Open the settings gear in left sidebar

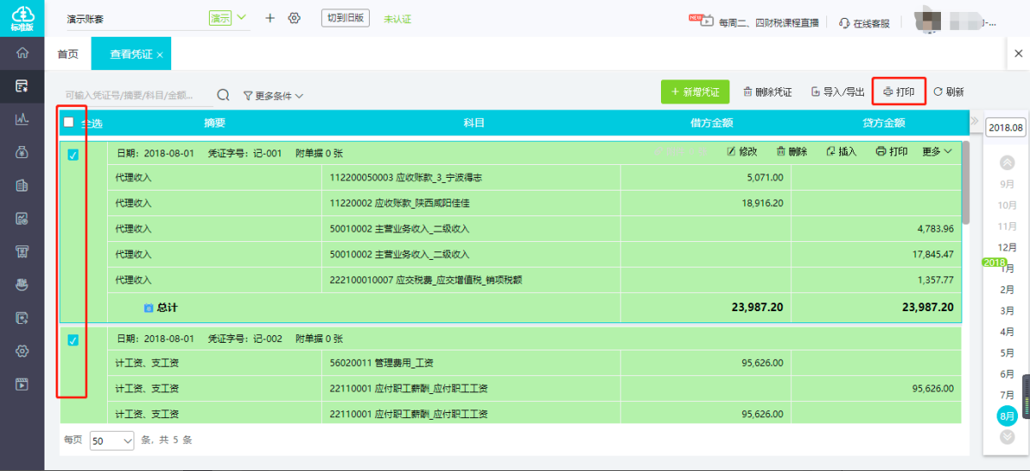pyautogui.click(x=22, y=350)
